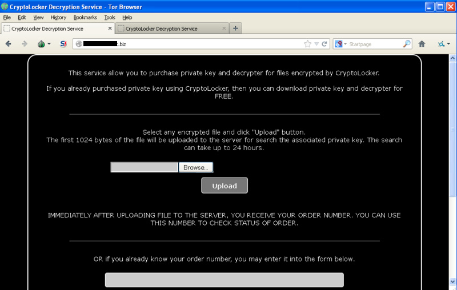The image size is (457, 290).
Task: Maximize the Tor Browser window
Action: [440, 7]
